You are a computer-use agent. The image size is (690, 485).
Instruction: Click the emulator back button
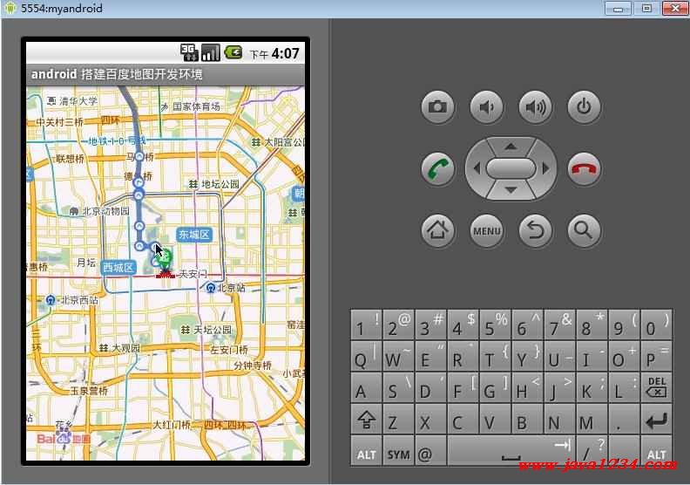[x=535, y=230]
